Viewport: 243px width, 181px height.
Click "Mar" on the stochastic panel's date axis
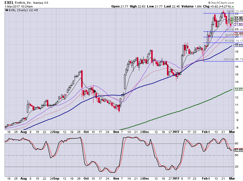point(232,178)
